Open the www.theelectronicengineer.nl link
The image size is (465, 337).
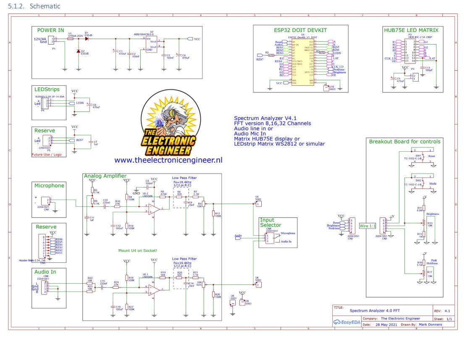click(x=168, y=160)
